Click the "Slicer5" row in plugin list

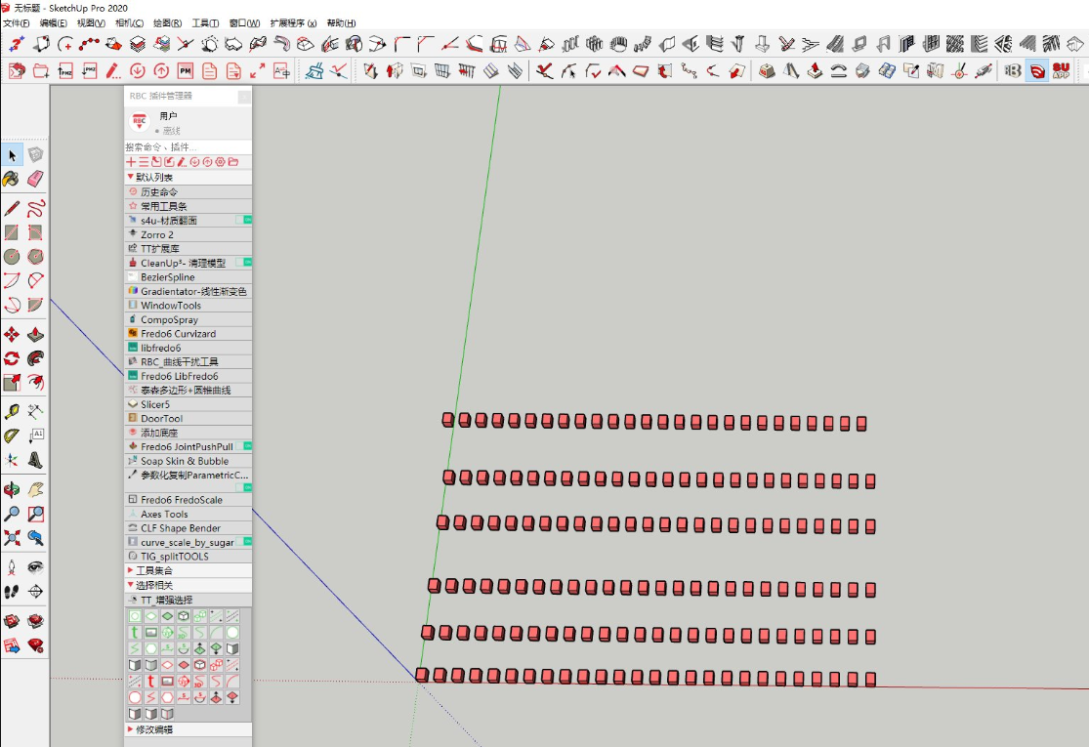(188, 404)
